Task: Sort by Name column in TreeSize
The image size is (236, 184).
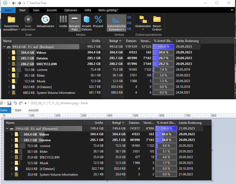Action: pos(40,41)
